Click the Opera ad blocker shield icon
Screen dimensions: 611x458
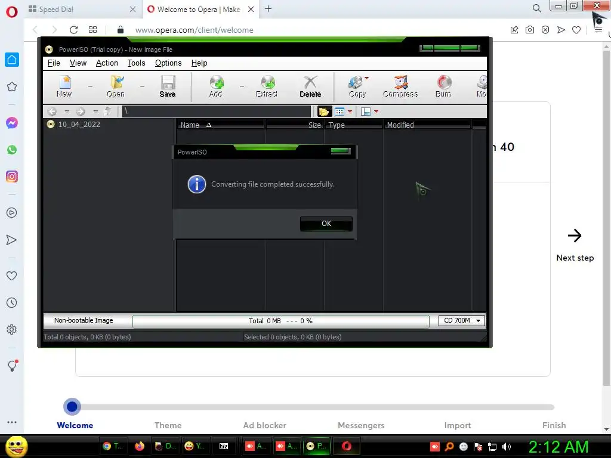(545, 30)
